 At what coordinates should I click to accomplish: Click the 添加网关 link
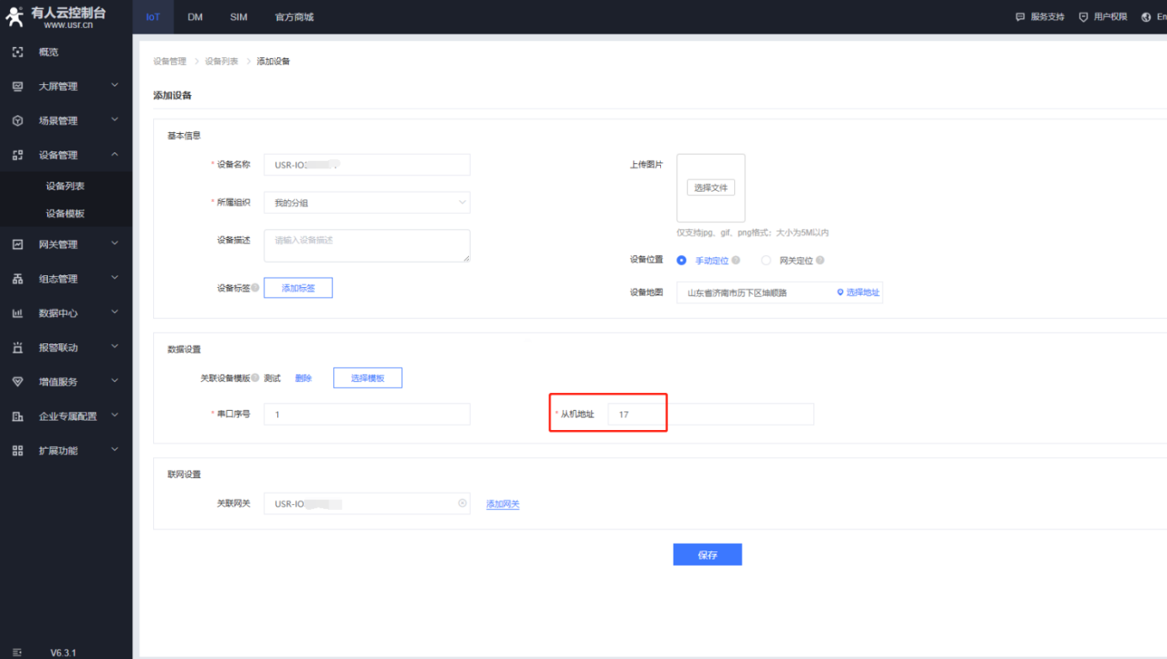point(503,504)
